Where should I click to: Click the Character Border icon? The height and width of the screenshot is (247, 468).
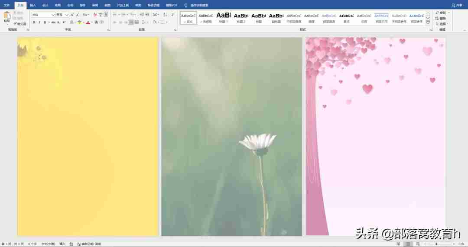[106, 15]
